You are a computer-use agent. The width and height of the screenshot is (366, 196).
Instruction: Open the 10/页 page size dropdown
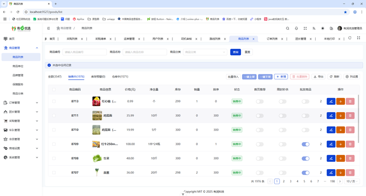coord(352,181)
